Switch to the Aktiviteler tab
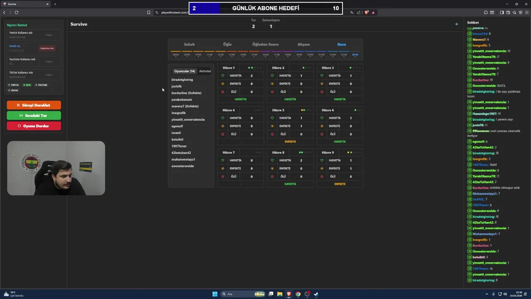 [205, 71]
